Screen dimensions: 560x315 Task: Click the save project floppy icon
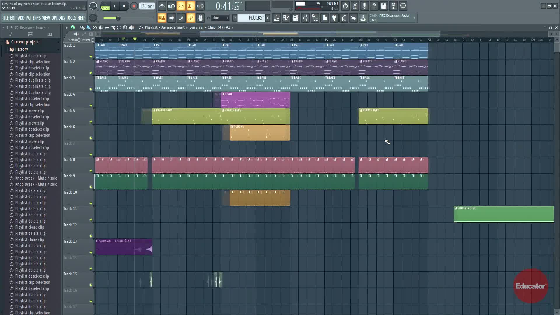pos(384,6)
